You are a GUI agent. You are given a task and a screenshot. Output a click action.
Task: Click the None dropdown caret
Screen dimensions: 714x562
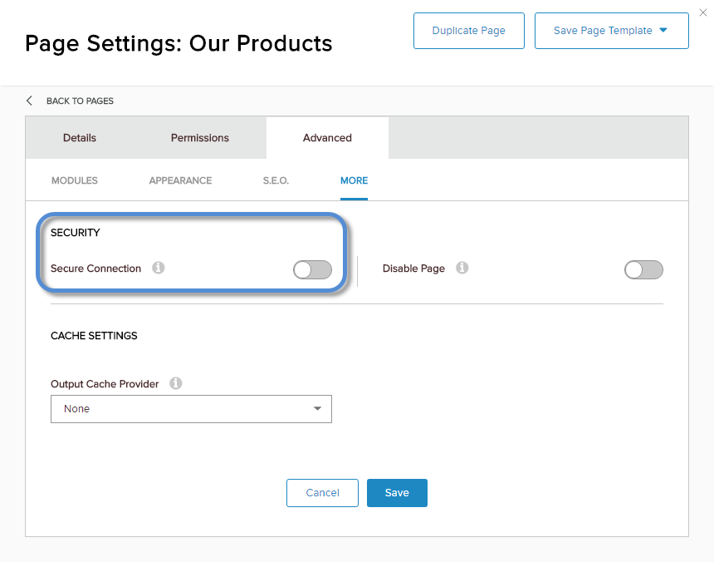[317, 408]
